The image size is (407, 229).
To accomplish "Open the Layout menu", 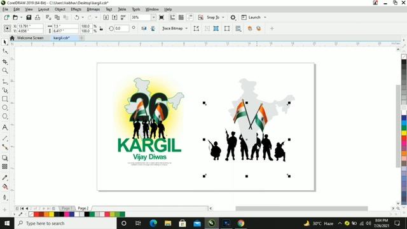I will [x=44, y=10].
